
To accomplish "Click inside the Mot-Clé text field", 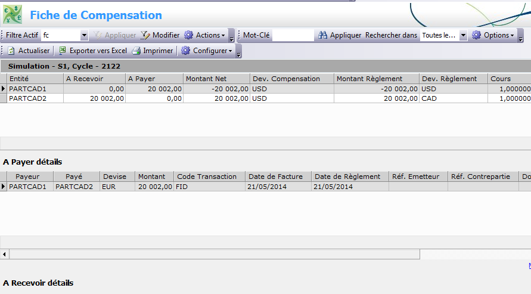I will tap(293, 36).
